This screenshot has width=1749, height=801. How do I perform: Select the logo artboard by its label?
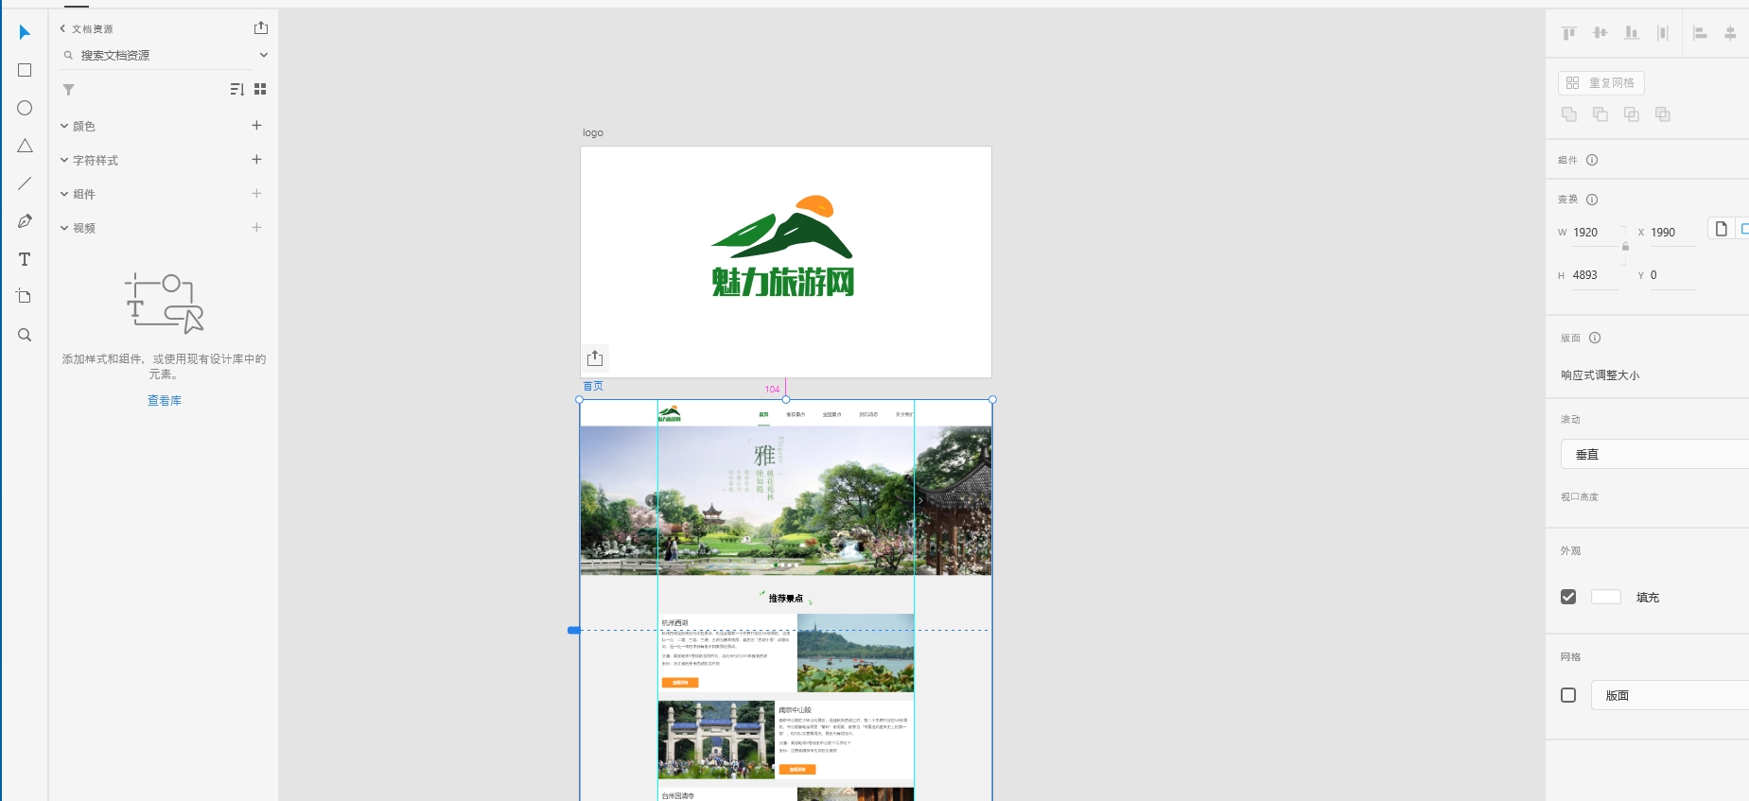(593, 133)
